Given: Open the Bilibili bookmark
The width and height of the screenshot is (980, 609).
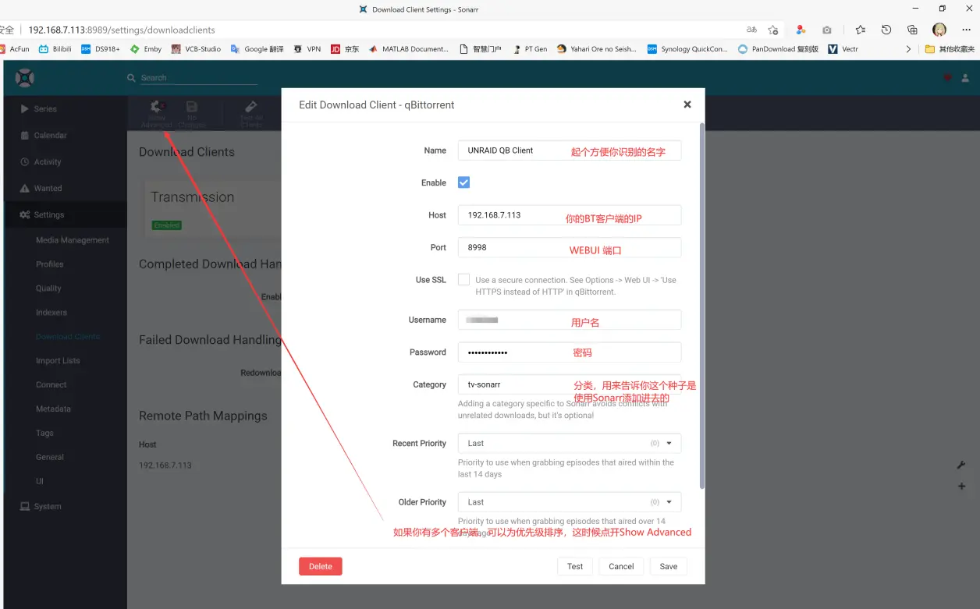Looking at the screenshot, I should pos(55,49).
